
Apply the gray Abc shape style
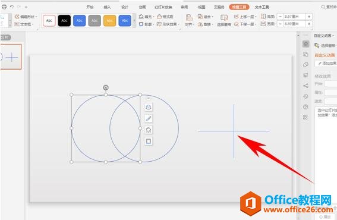point(95,21)
